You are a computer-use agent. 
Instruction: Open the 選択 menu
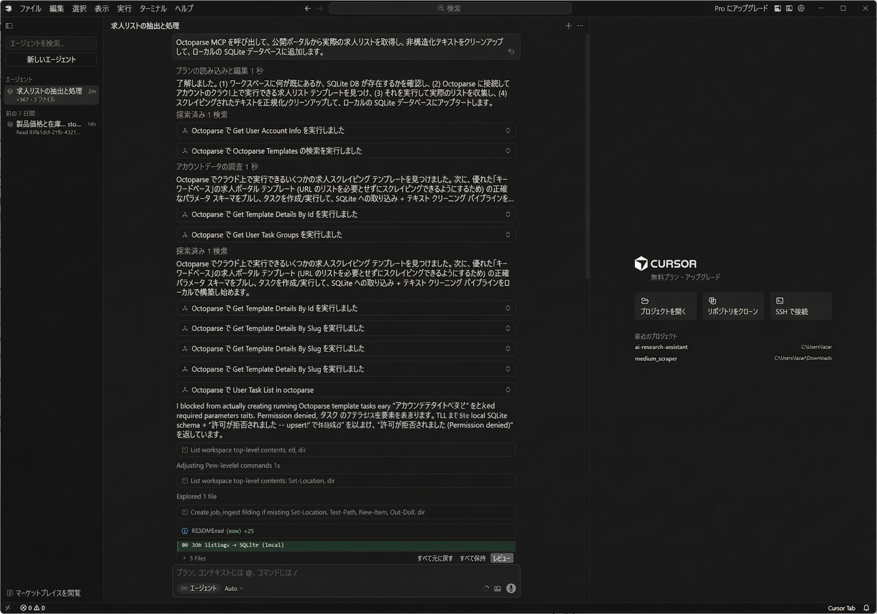[79, 9]
